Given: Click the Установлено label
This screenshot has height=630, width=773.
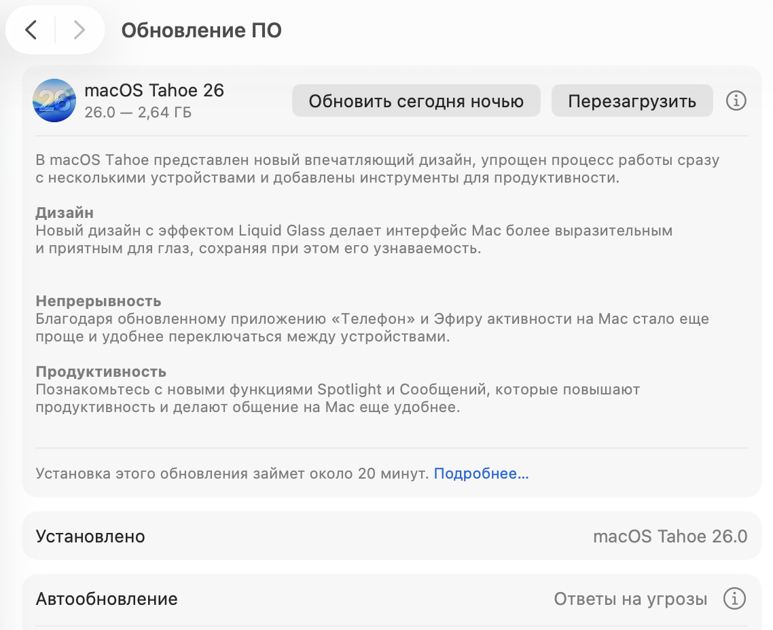Looking at the screenshot, I should [90, 536].
